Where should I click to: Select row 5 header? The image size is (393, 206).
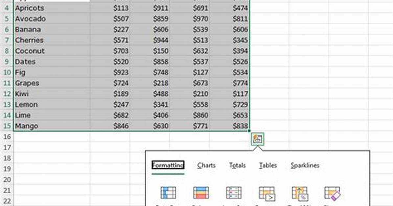click(x=7, y=19)
